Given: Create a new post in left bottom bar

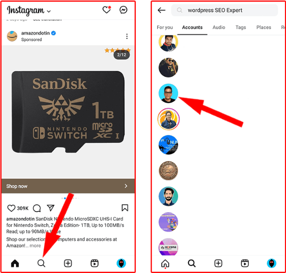Looking at the screenshot, I should tap(68, 264).
